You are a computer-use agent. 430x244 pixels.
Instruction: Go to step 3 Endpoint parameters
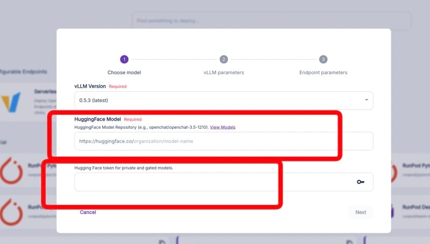coord(323,59)
